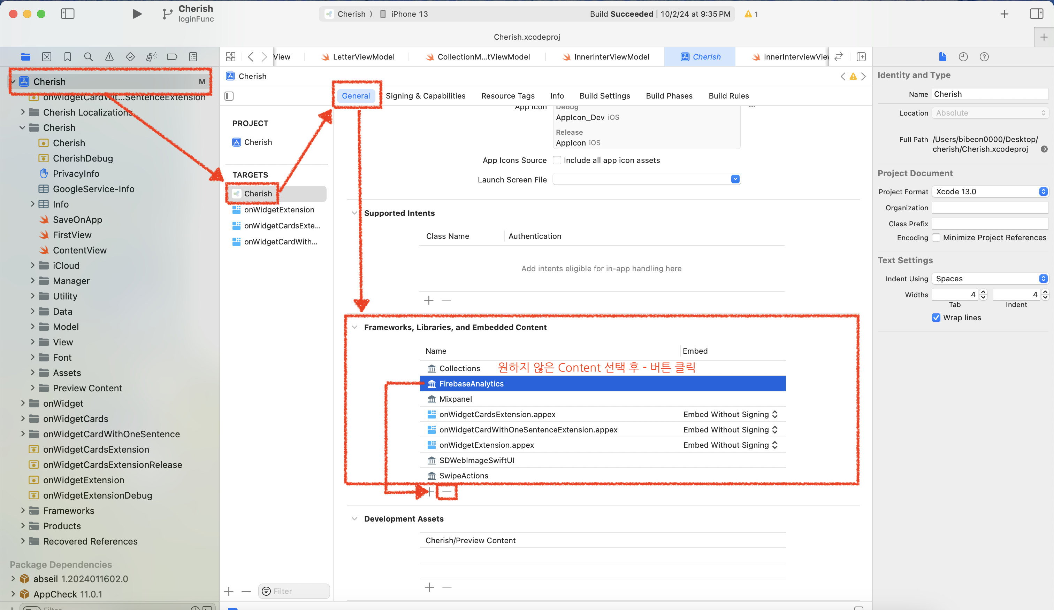This screenshot has width=1054, height=610.
Task: Choose iPhone 13 run destination
Action: coord(404,14)
